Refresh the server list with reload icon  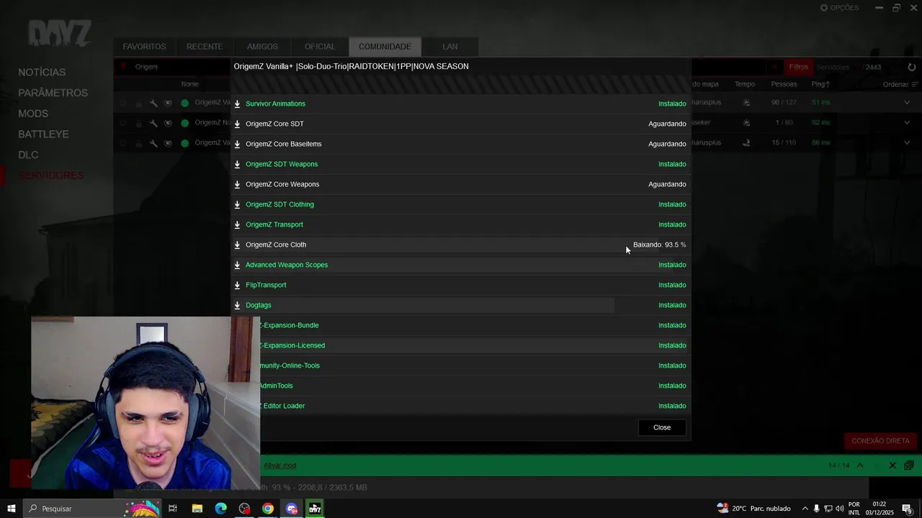coord(911,67)
